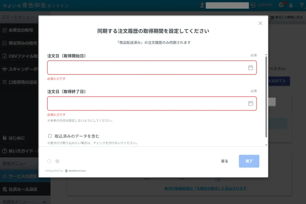Image resolution: width=306 pixels, height=204 pixels.
Task: Click the 未確定の取引 list icon
Action: 4,30
